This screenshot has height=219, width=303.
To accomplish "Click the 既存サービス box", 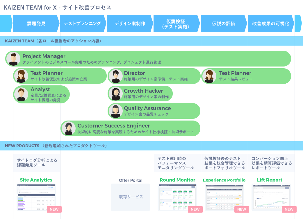I will click(131, 197).
